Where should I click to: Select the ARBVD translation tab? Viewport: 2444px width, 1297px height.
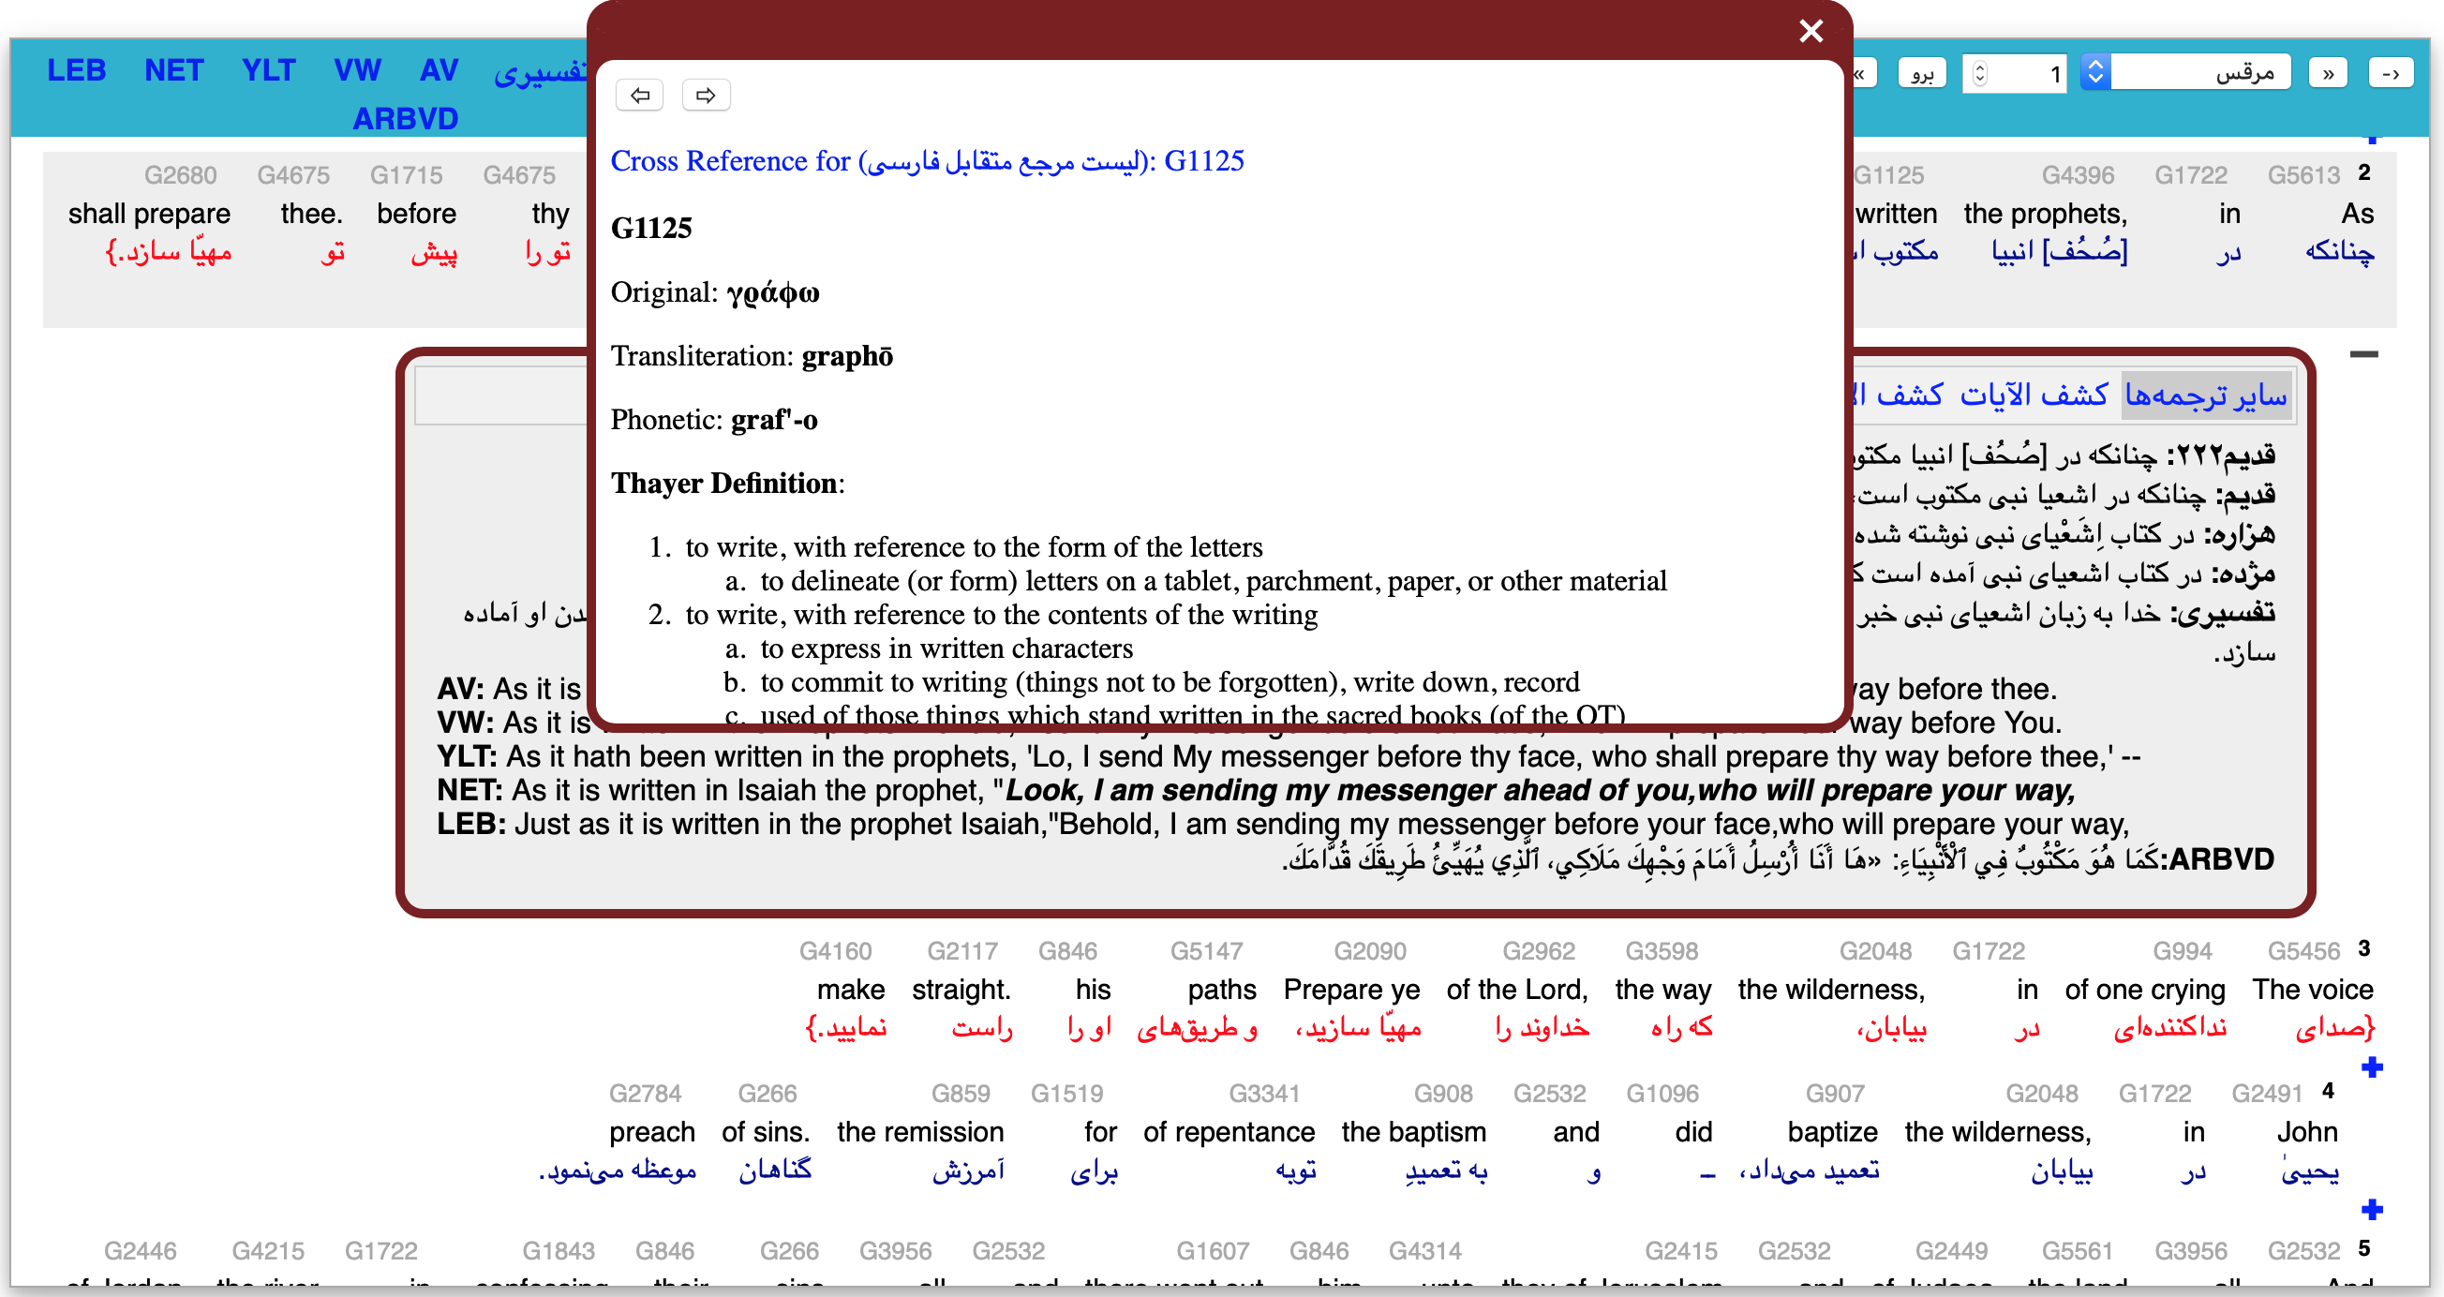pos(406,120)
